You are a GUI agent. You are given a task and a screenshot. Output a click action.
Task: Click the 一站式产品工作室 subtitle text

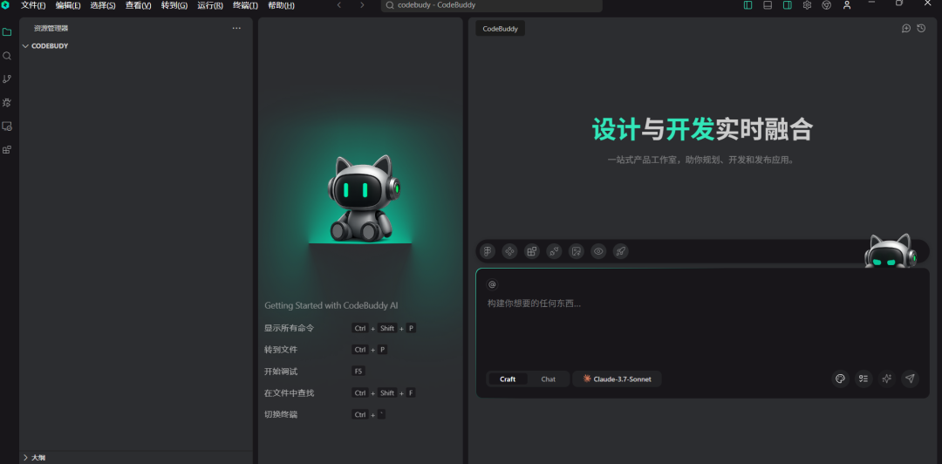coord(700,160)
